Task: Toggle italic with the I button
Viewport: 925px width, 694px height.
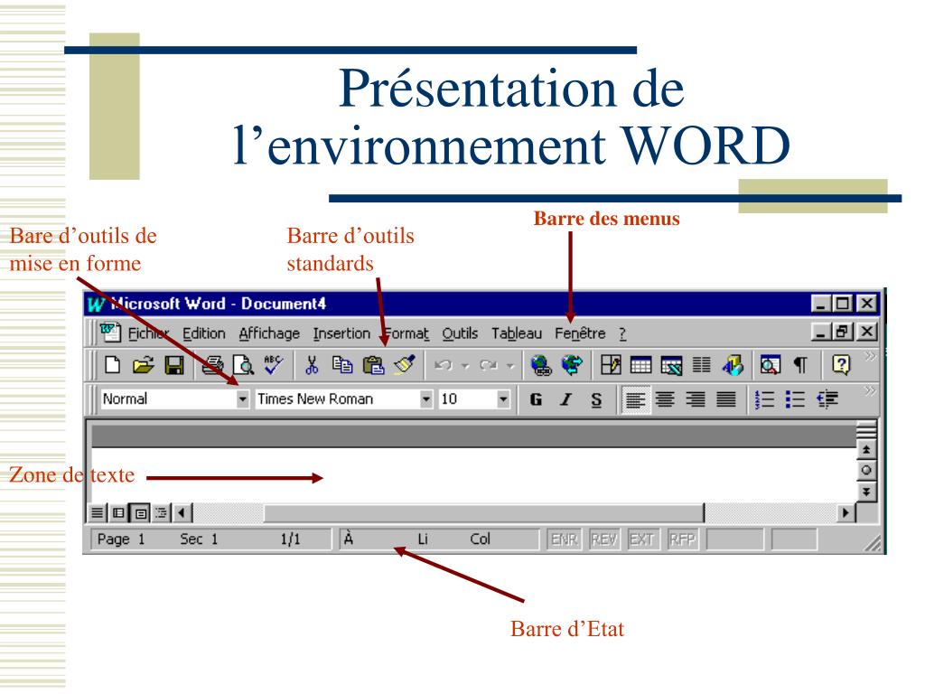Action: pos(566,399)
